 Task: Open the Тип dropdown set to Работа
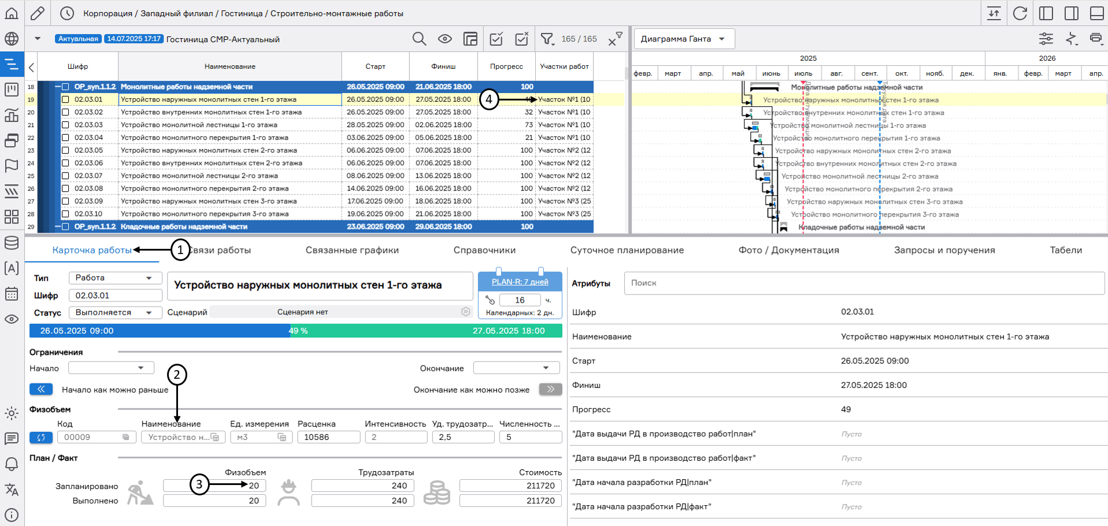[115, 278]
